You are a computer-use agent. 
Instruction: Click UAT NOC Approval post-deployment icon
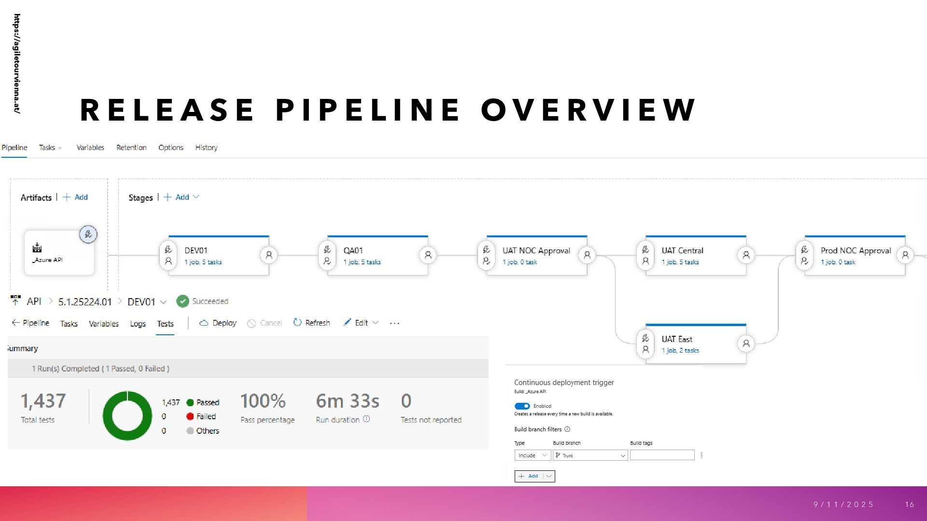[x=587, y=255]
